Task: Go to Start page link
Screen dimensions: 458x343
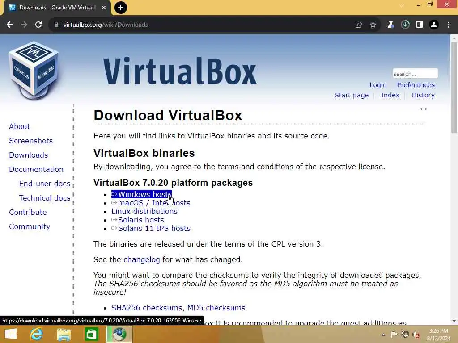Action: [x=352, y=95]
